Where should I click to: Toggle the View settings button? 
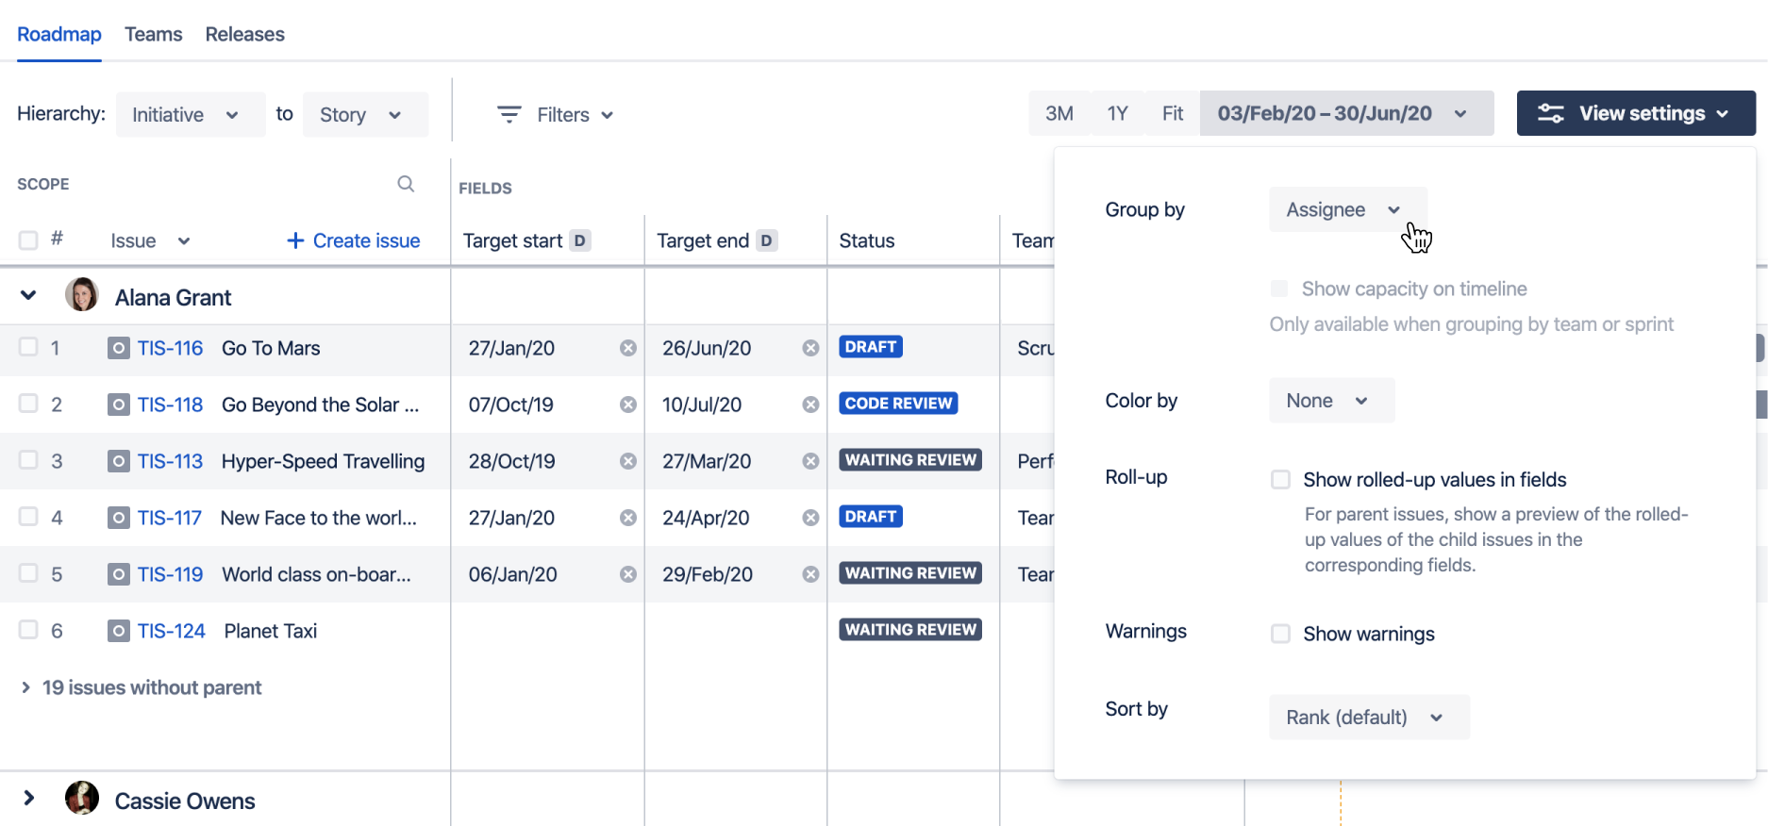pyautogui.click(x=1636, y=113)
